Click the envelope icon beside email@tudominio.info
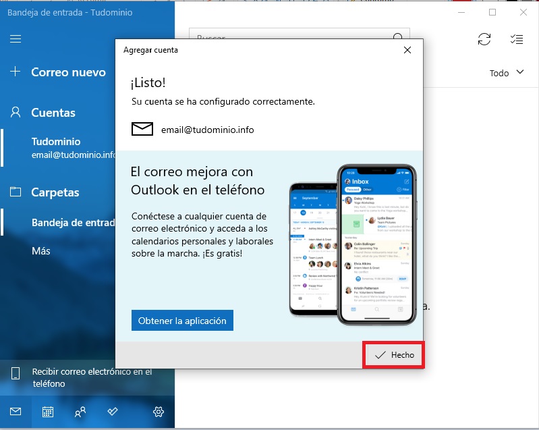This screenshot has width=539, height=430. coord(142,129)
